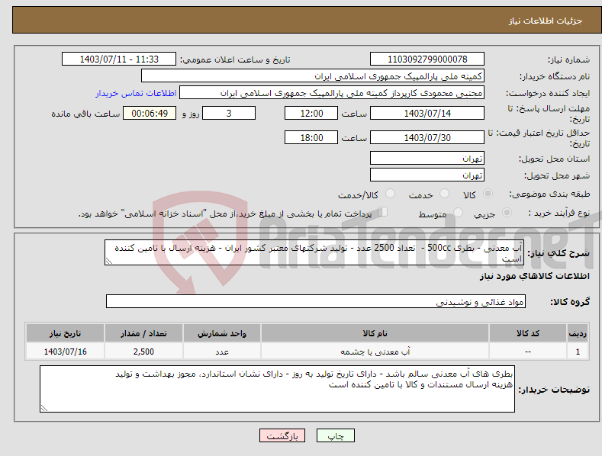Click the شماره نیاز field 1103092799000078
Viewport: 602px width, 456px height.
427,59
